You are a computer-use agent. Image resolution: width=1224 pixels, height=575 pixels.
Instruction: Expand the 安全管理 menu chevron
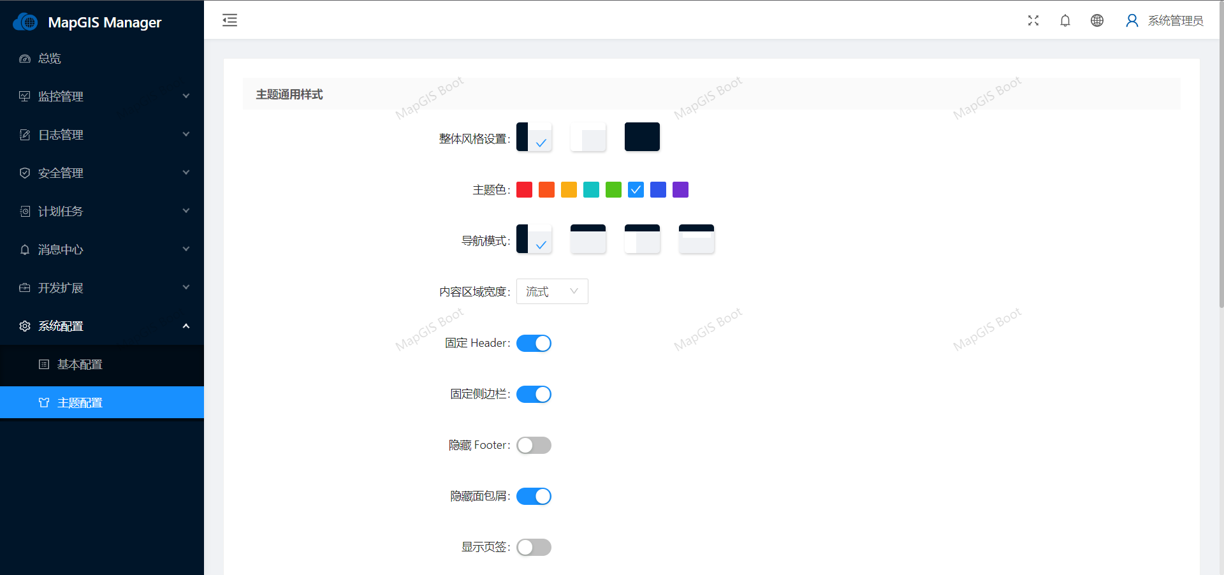[186, 173]
